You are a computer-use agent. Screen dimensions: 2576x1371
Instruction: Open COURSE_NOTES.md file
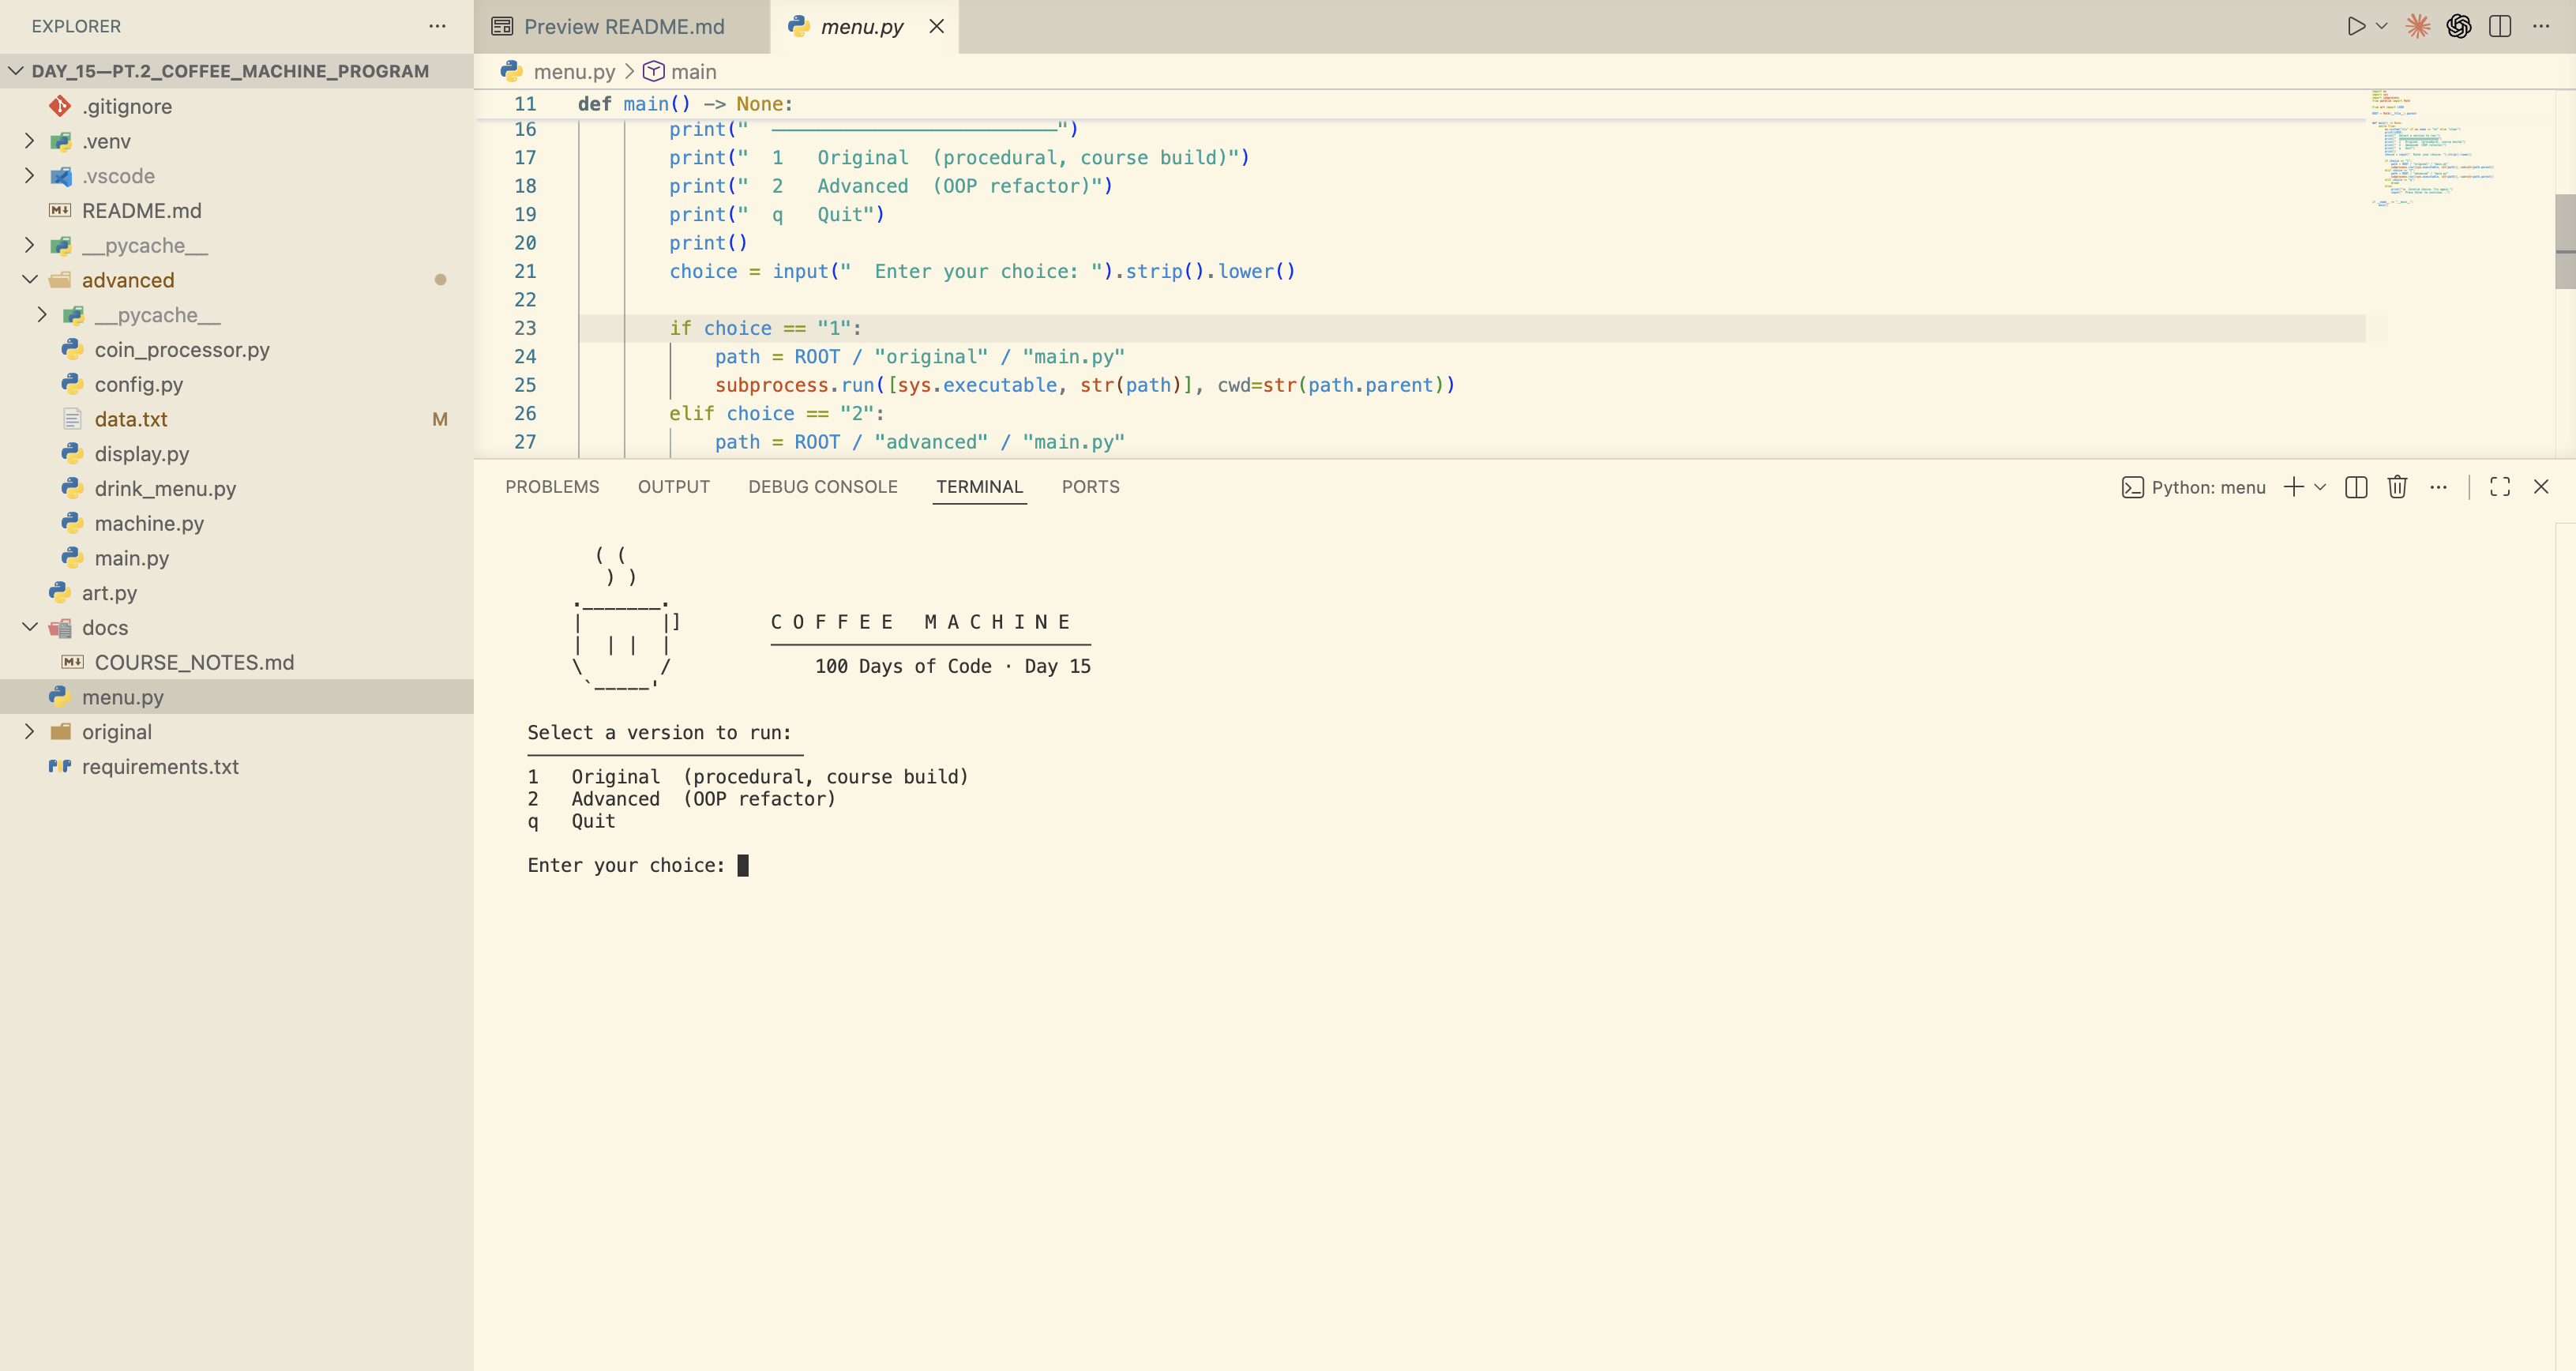tap(236, 662)
